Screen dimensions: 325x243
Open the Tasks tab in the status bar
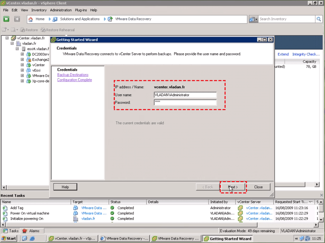point(11,231)
